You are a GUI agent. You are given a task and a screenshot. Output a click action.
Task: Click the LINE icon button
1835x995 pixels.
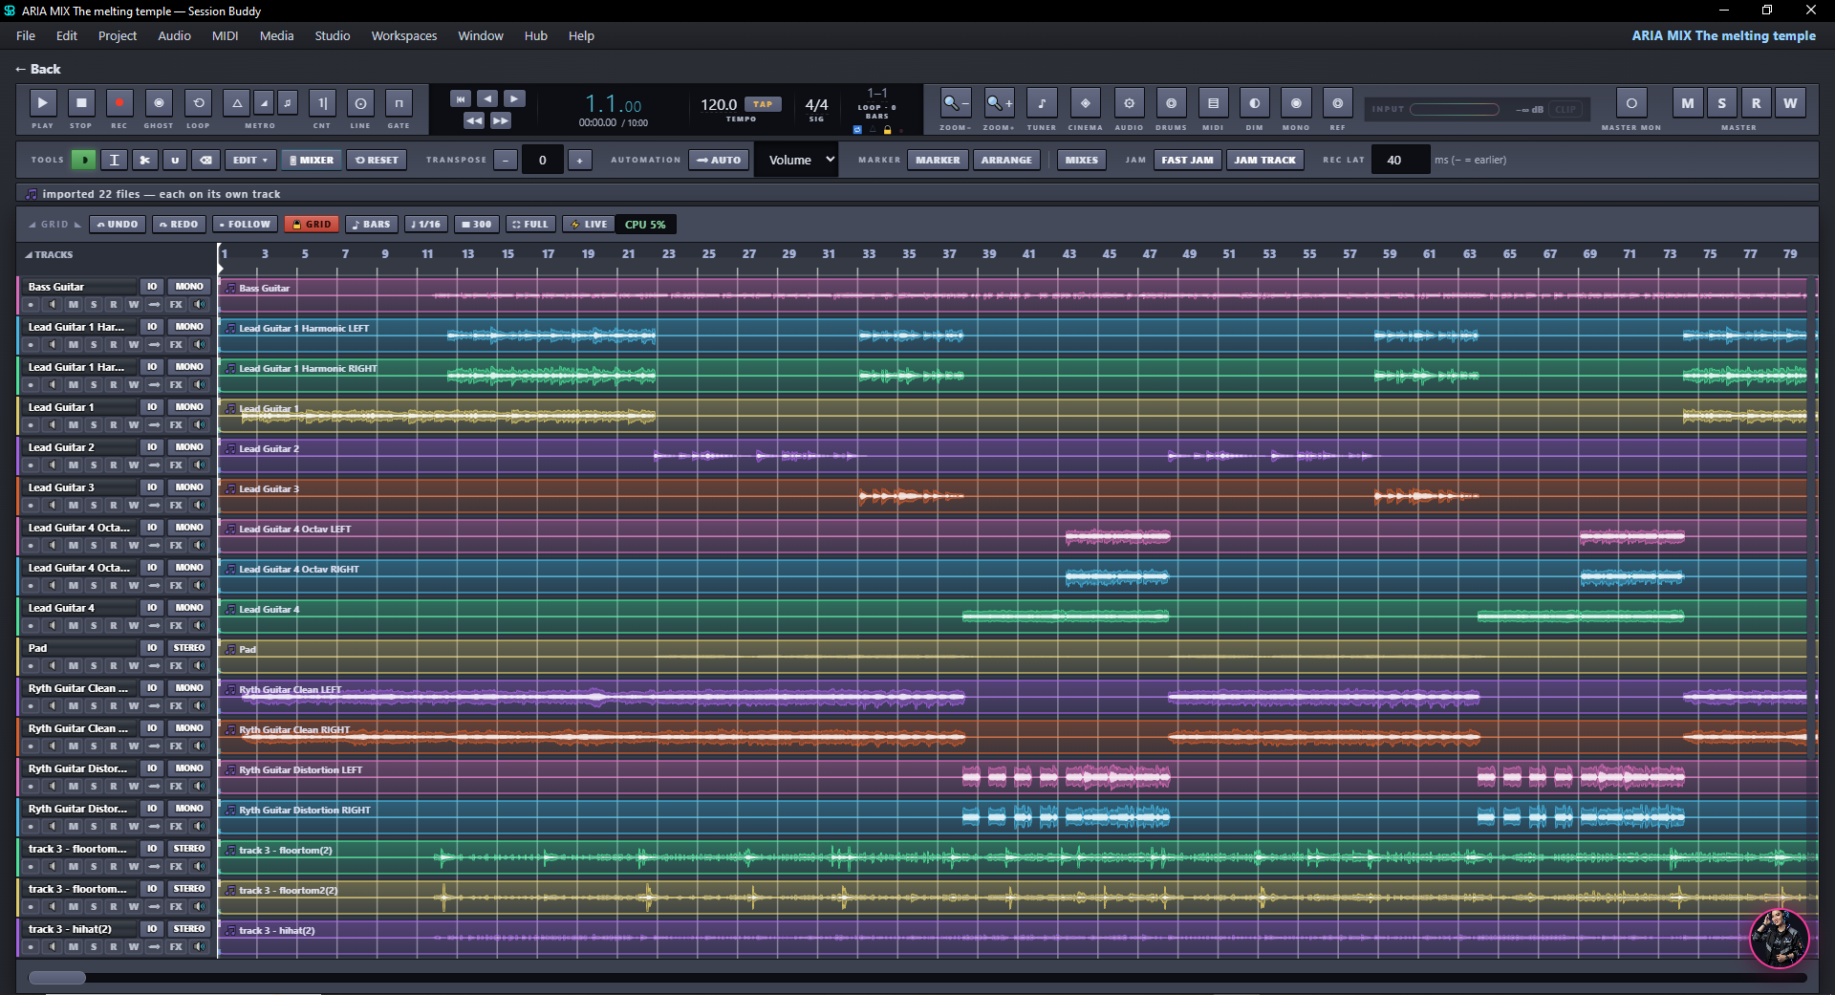click(360, 102)
